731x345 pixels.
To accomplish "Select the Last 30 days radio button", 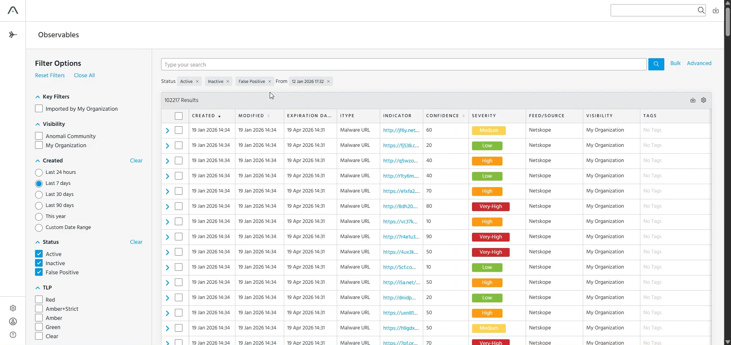I will (39, 195).
